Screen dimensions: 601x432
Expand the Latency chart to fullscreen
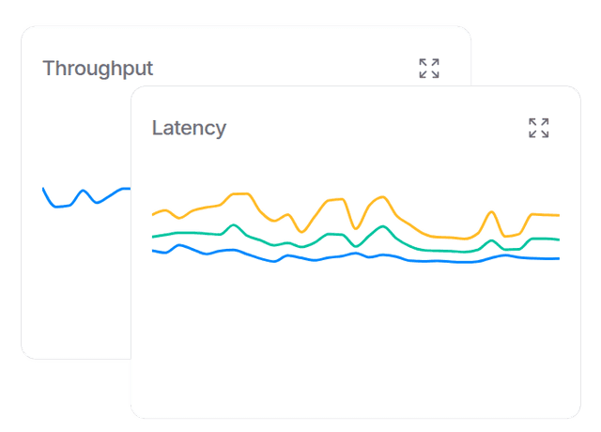coord(538,128)
